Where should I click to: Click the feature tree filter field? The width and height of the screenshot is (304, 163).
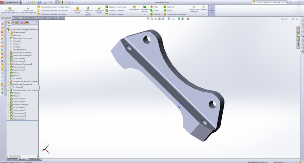pos(22,26)
